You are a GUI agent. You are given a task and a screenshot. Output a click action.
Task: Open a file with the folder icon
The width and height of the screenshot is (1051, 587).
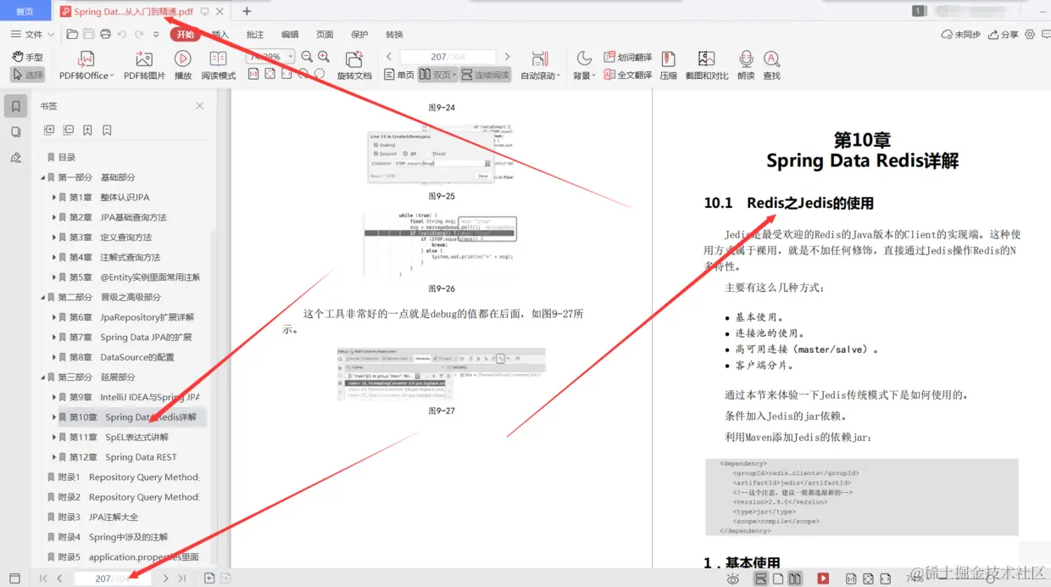click(x=72, y=35)
